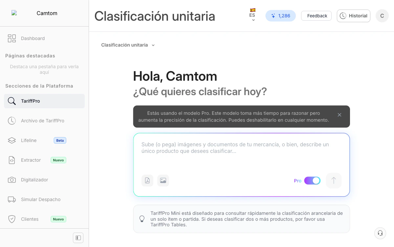Expand the Clasificación unitaria mode dropdown
This screenshot has height=247, width=394.
click(128, 45)
